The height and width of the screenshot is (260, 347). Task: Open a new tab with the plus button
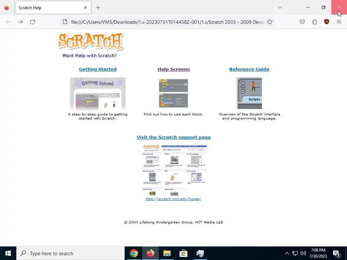[98, 8]
